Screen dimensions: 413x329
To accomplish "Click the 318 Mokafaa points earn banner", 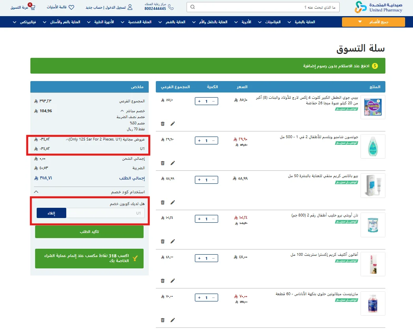I will [89, 259].
